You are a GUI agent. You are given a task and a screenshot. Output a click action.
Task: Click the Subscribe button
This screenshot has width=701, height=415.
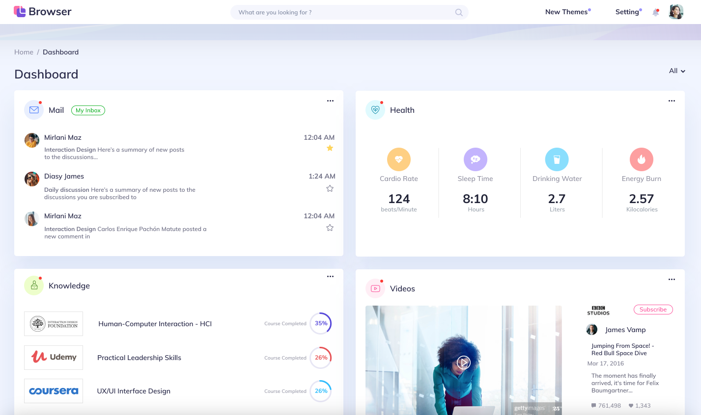click(x=653, y=310)
